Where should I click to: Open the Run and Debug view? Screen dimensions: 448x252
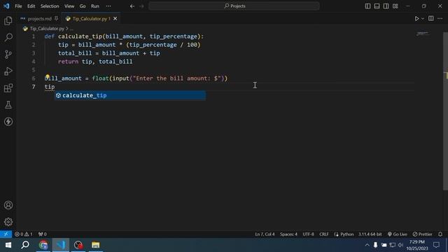pos(8,71)
